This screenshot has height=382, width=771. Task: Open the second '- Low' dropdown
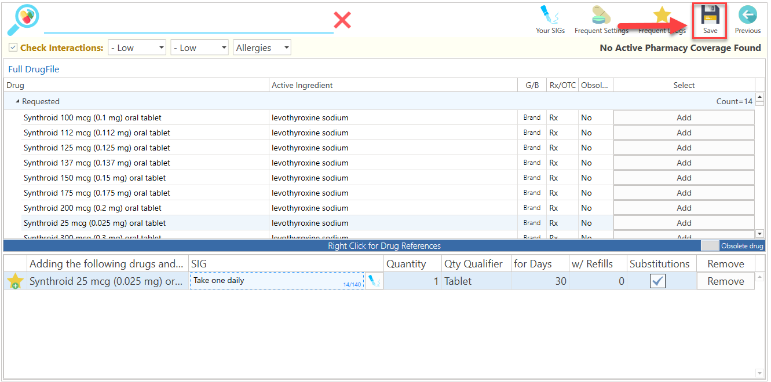click(x=200, y=47)
